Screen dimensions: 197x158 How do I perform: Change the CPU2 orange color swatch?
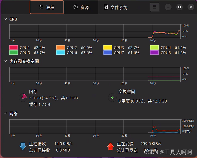click(61, 48)
